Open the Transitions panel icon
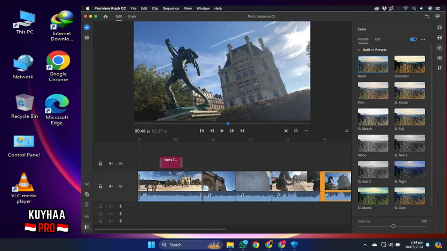Viewport: 447px width, 251px height. (x=440, y=37)
